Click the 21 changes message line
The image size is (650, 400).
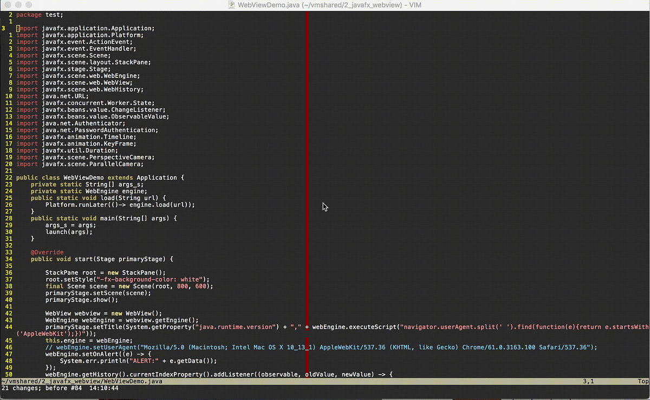(x=60, y=388)
